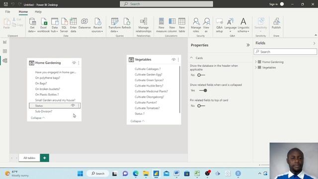Click the Save icon in the title bar
Image resolution: width=318 pixels, height=179 pixels.
pos(5,4)
